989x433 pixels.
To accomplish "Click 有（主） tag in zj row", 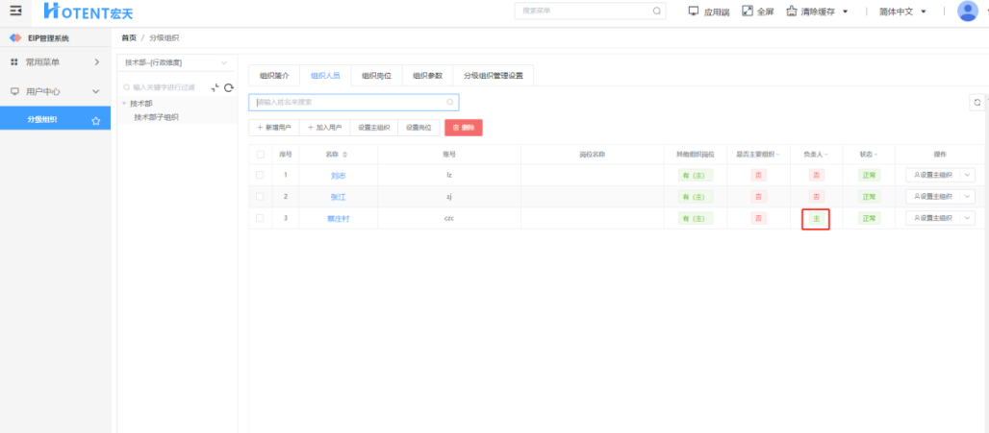I will 695,197.
